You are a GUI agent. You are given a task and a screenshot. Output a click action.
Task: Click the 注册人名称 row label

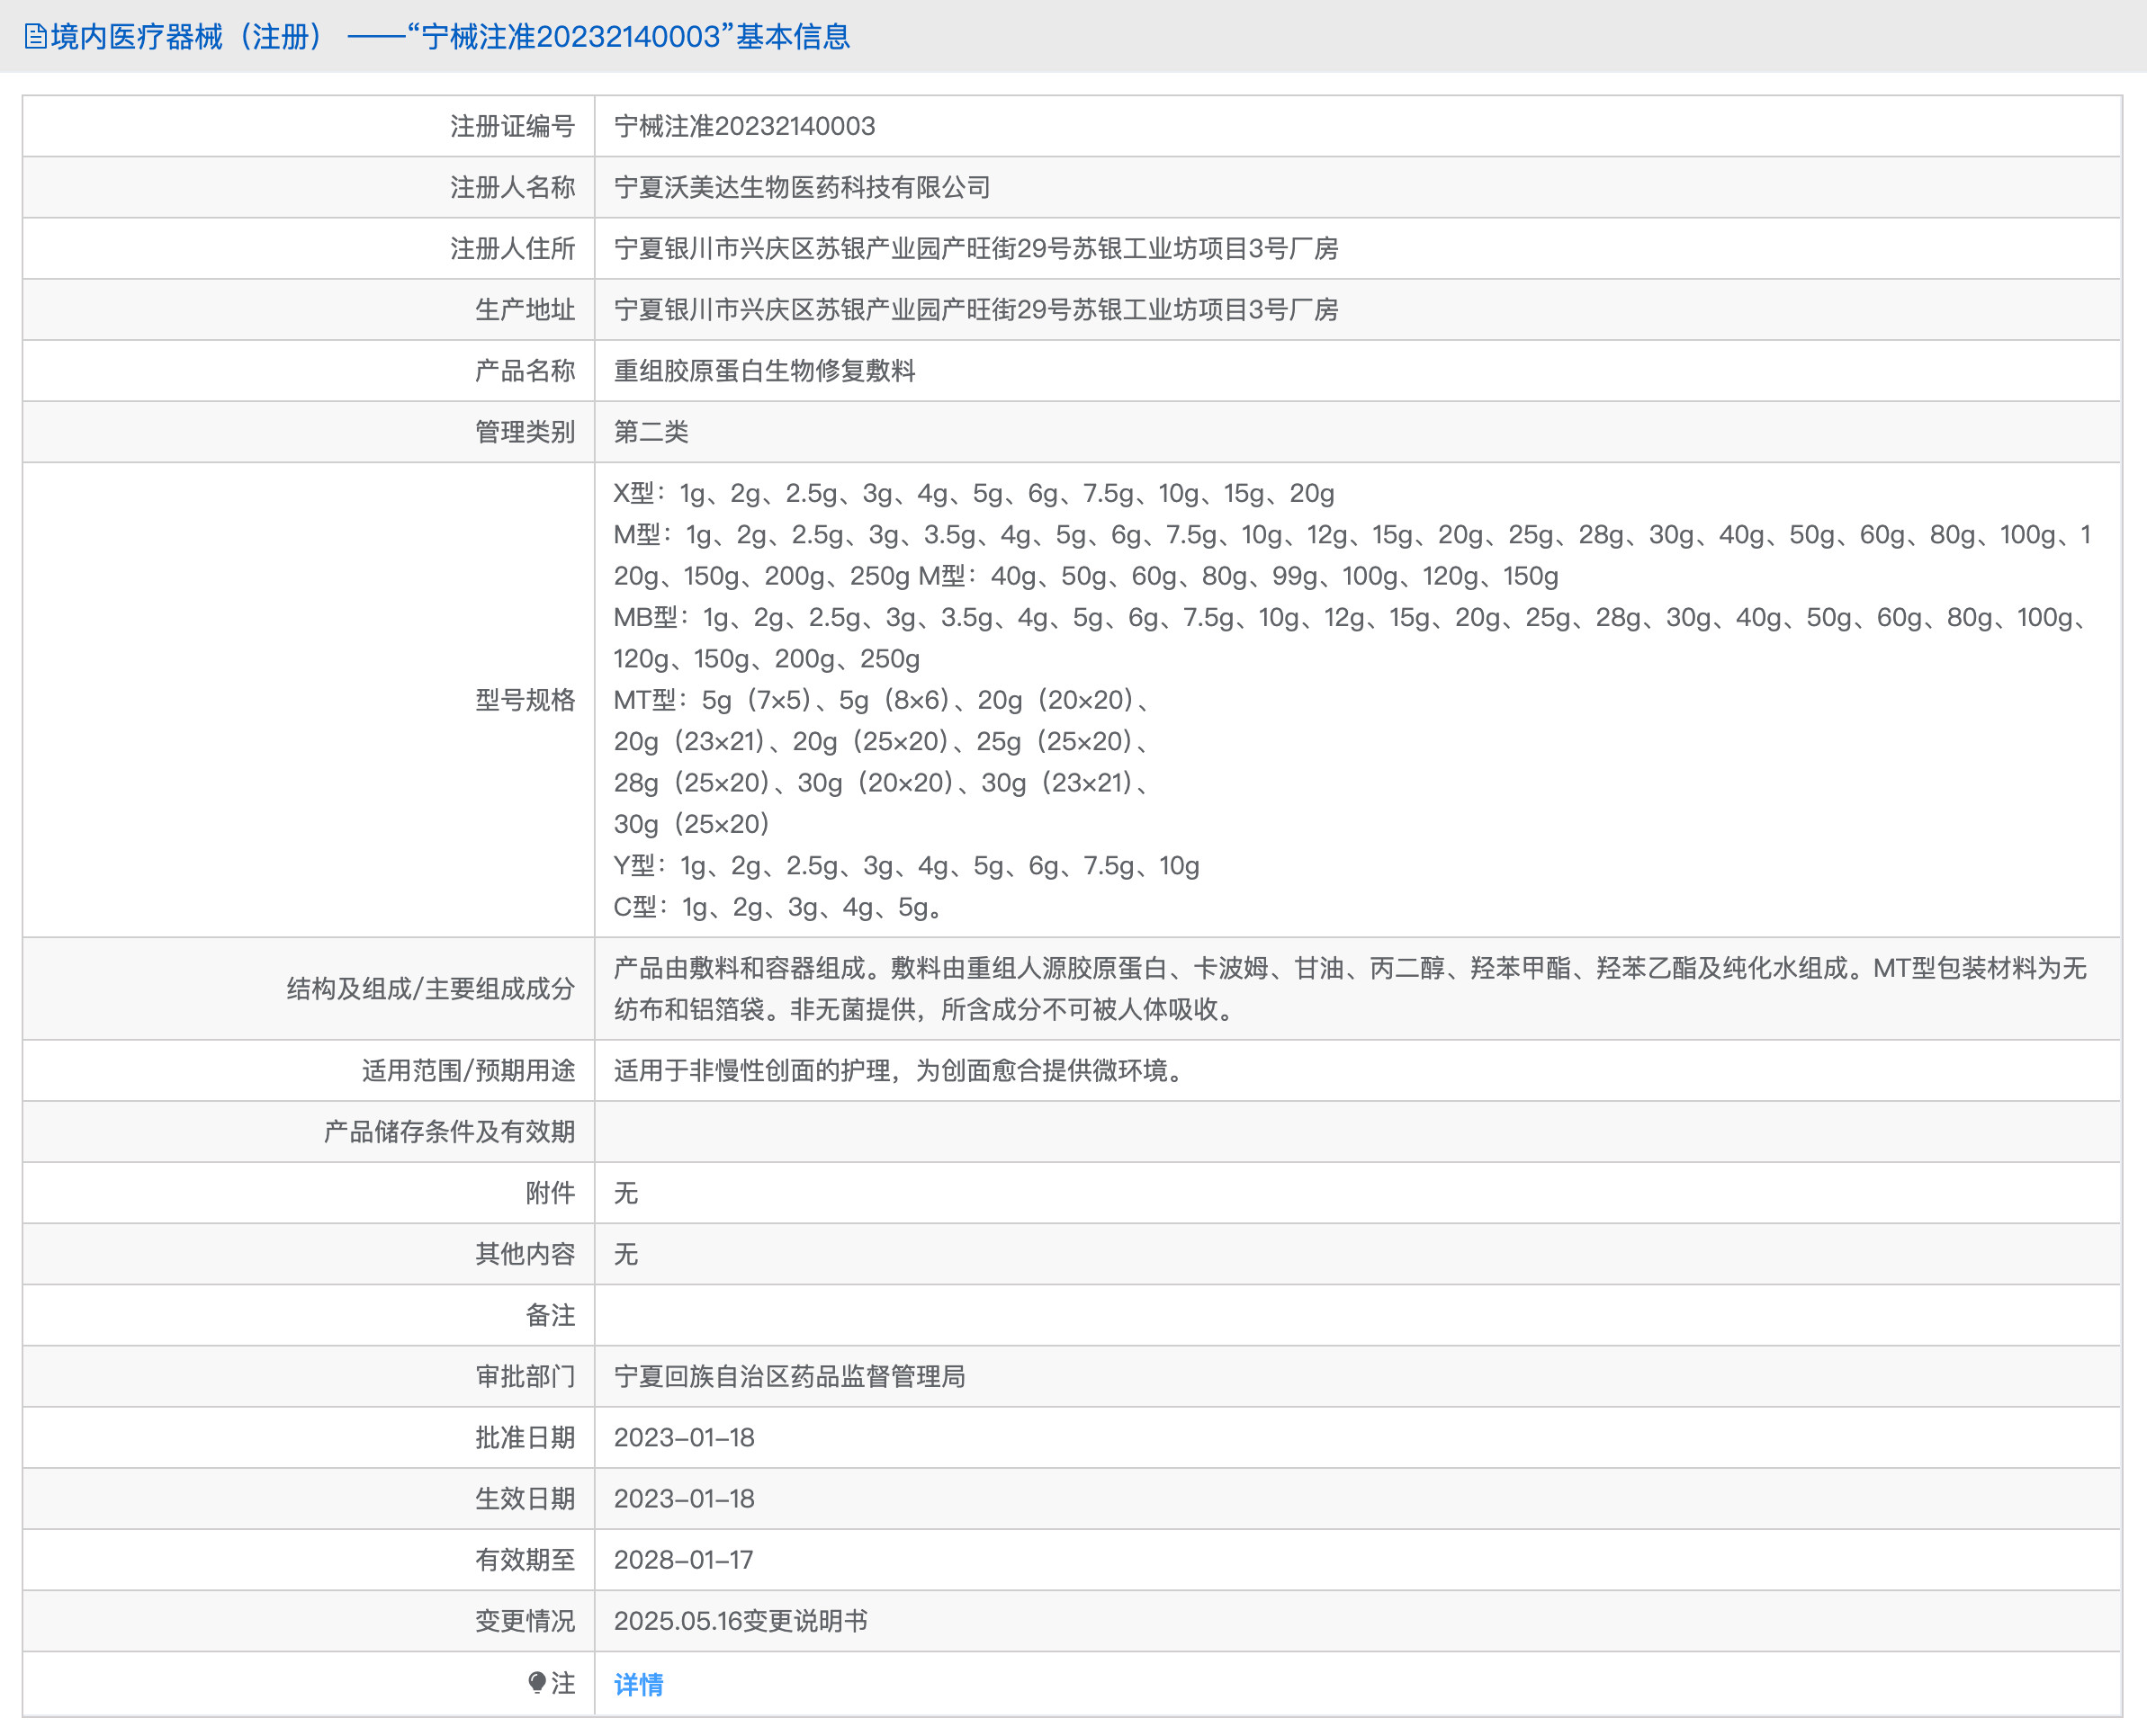tap(514, 187)
